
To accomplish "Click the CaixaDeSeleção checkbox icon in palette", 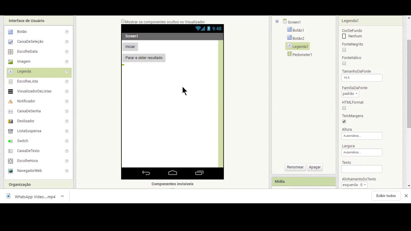I will pyautogui.click(x=11, y=42).
